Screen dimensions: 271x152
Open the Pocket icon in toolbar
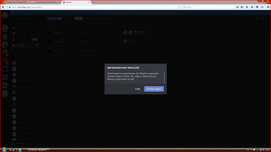click(257, 7)
